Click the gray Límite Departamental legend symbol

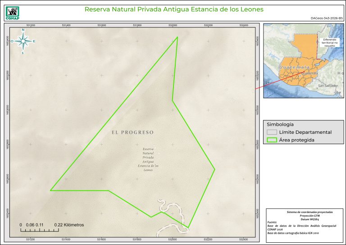(271, 132)
